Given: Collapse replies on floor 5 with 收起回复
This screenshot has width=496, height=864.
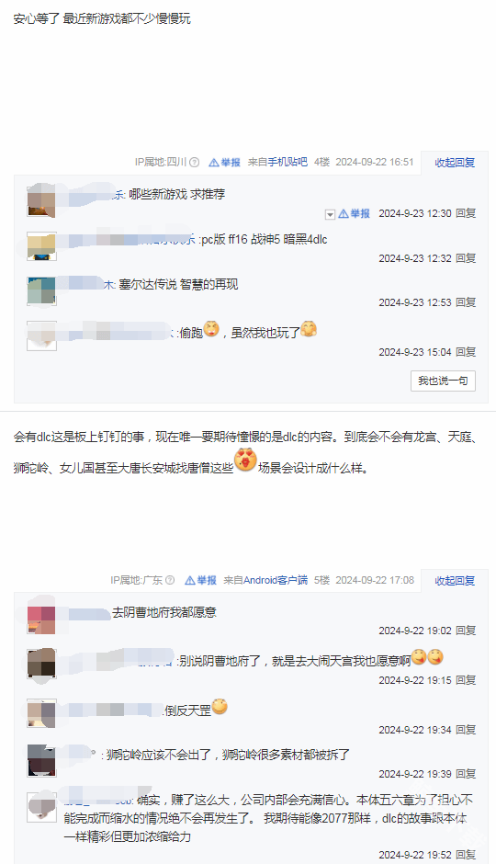Looking at the screenshot, I should pos(455,581).
